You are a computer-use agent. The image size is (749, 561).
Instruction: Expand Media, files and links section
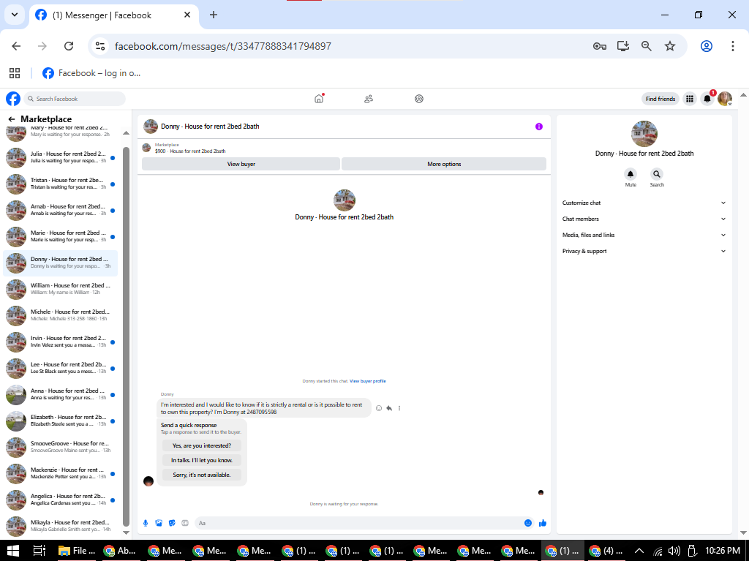coord(644,235)
